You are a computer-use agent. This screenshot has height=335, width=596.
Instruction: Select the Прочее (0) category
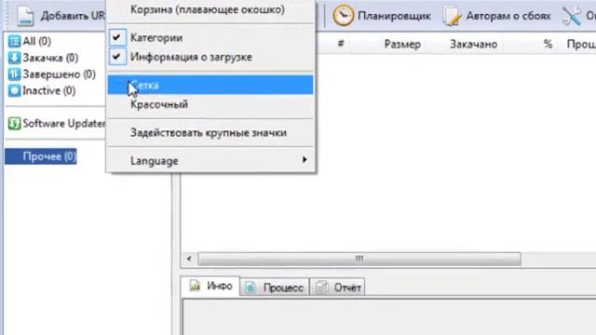(41, 156)
